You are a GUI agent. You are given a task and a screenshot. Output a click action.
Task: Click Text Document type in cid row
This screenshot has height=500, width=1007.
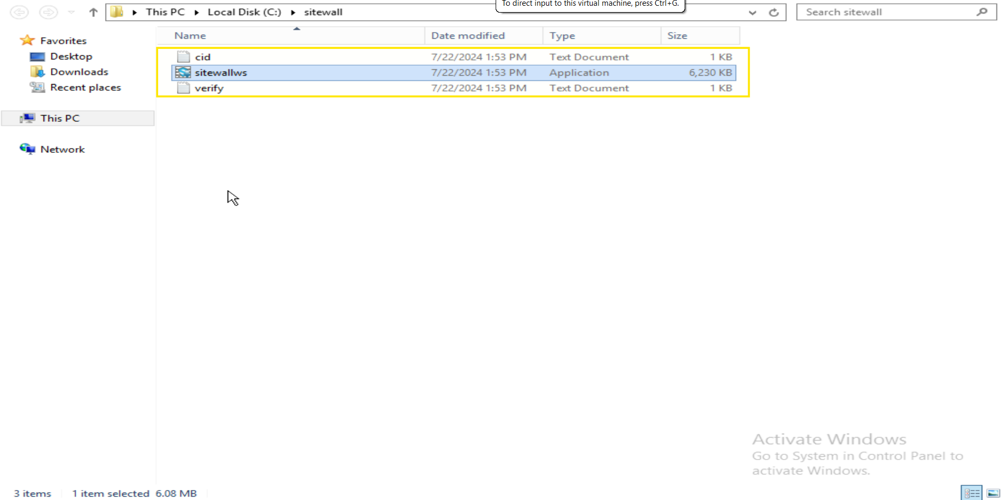tap(589, 57)
